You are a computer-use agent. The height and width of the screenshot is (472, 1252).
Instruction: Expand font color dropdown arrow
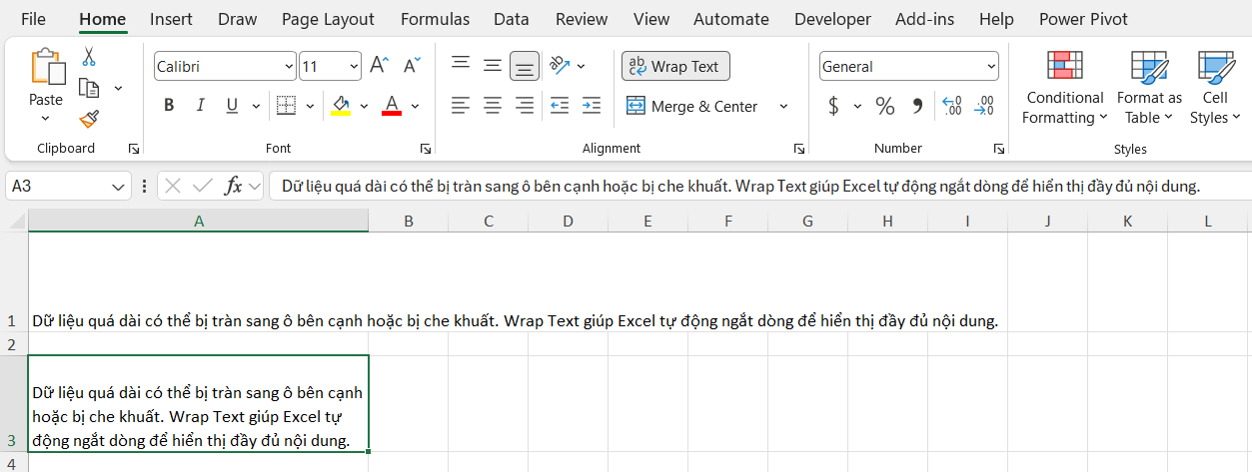[415, 106]
